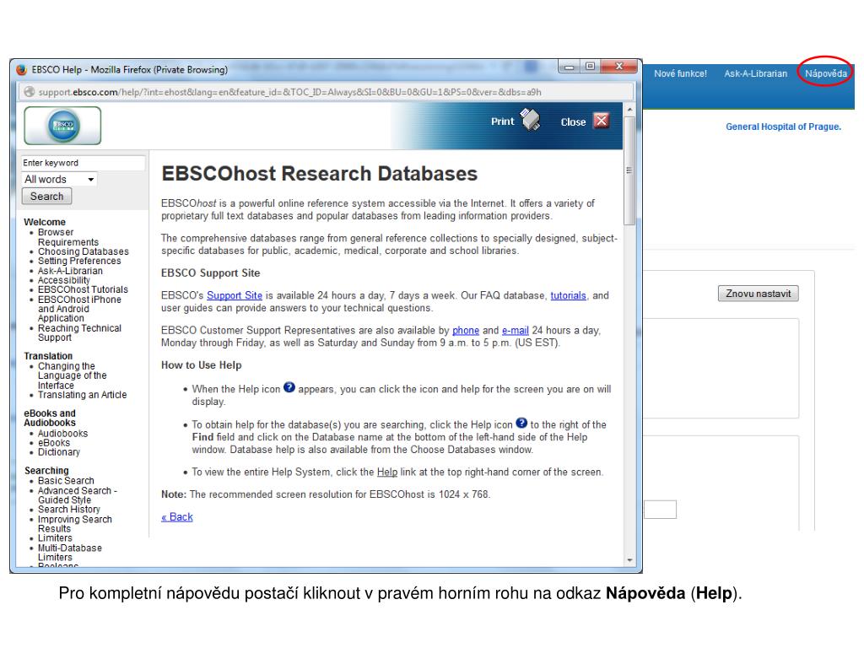864x648 pixels.
Task: Open the All words dropdown
Action: pyautogui.click(x=60, y=179)
